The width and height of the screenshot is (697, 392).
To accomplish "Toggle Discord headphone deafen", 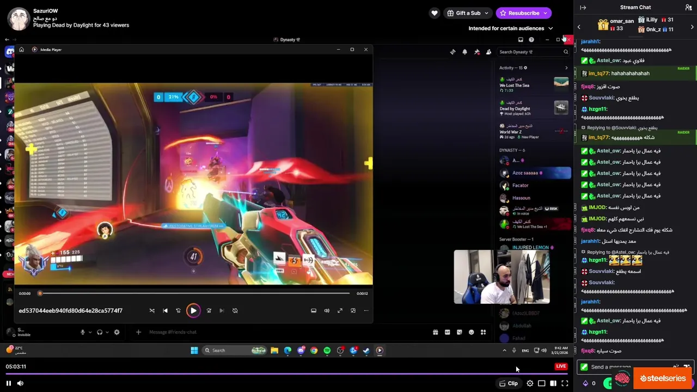I will [x=100, y=333].
